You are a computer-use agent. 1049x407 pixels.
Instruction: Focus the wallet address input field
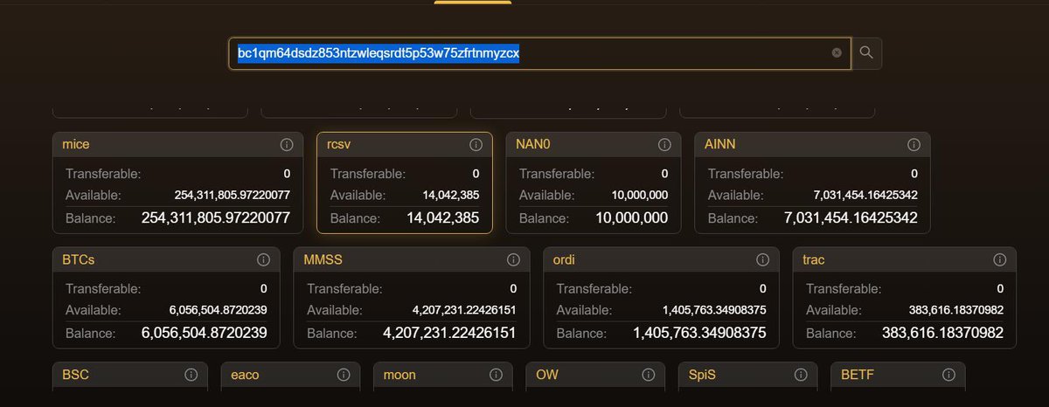point(539,53)
